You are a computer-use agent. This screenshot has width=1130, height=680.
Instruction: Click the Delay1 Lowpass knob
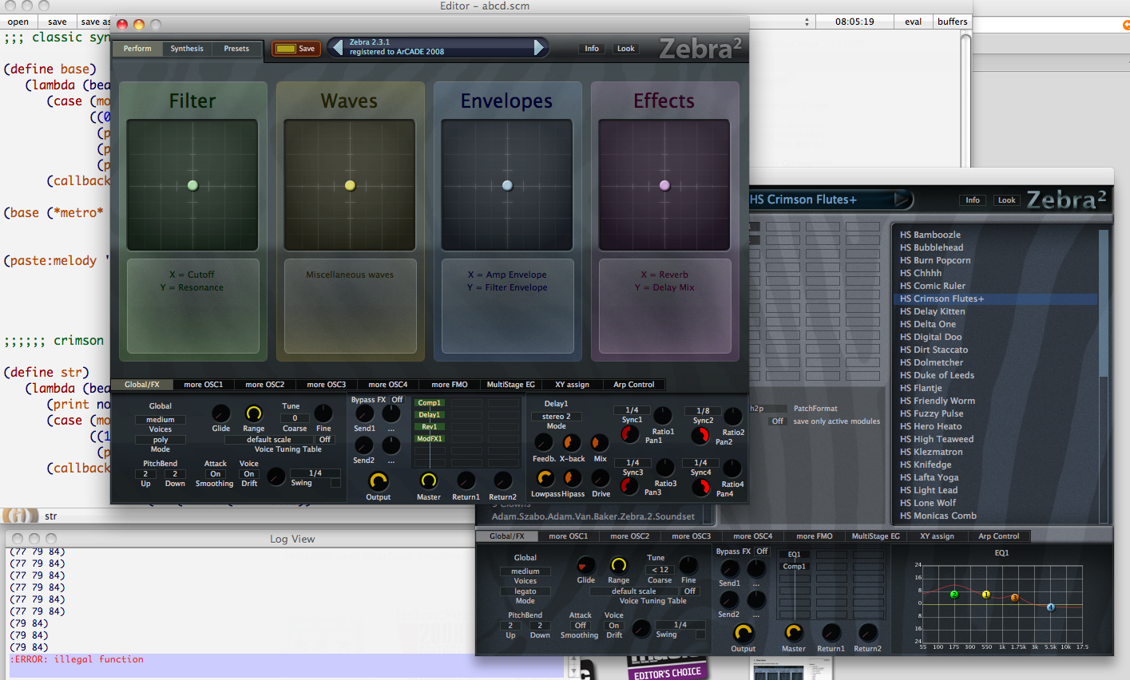click(x=545, y=477)
